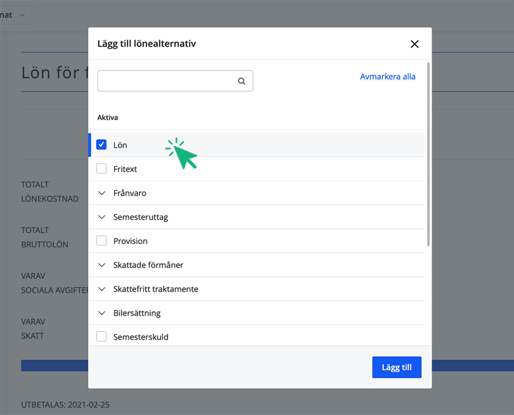The width and height of the screenshot is (514, 415).
Task: Click the dialog list scrollbar
Action: click(x=429, y=152)
